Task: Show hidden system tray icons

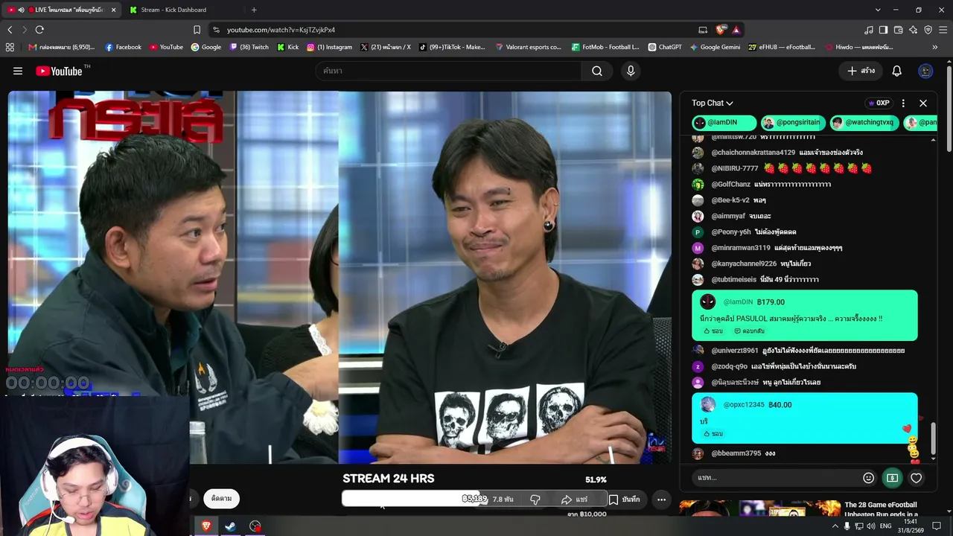Action: 835,526
